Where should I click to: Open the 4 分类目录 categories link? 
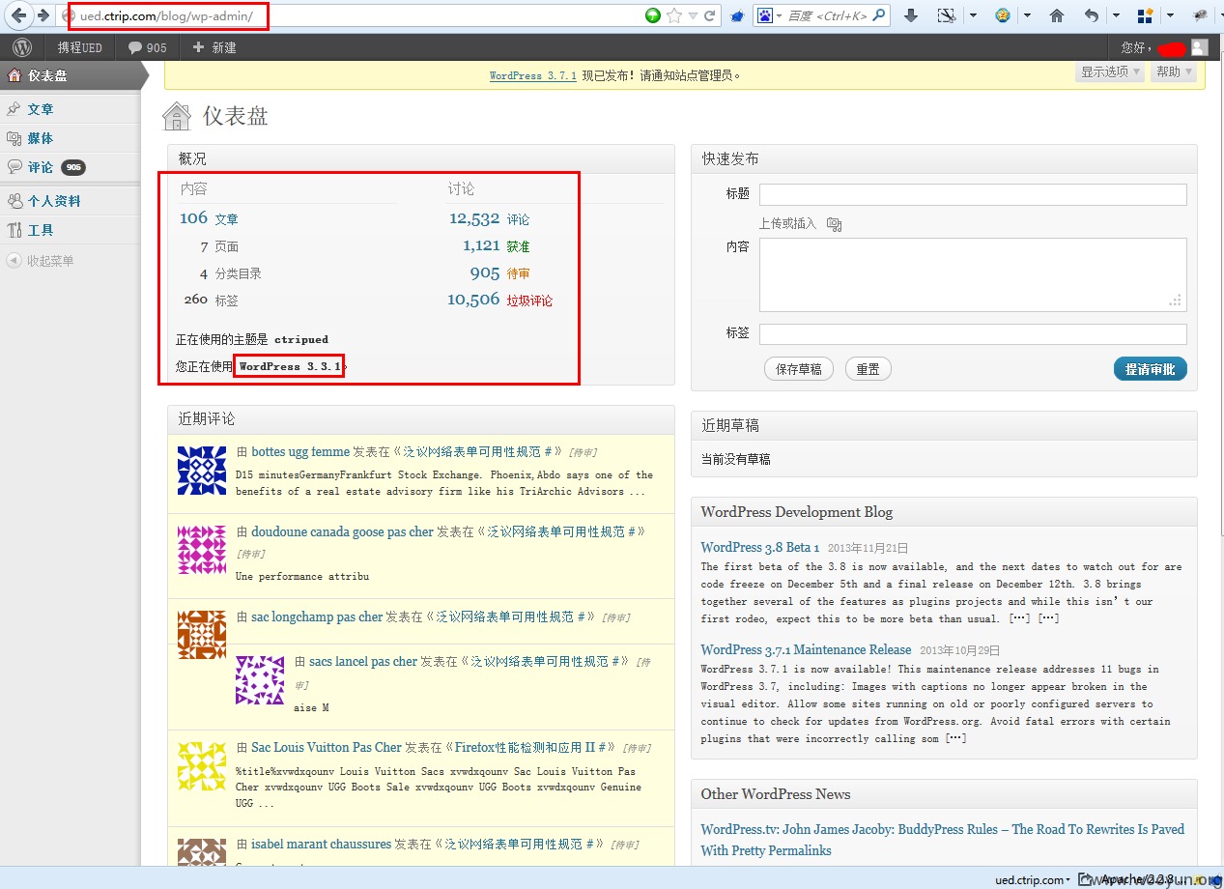(231, 272)
